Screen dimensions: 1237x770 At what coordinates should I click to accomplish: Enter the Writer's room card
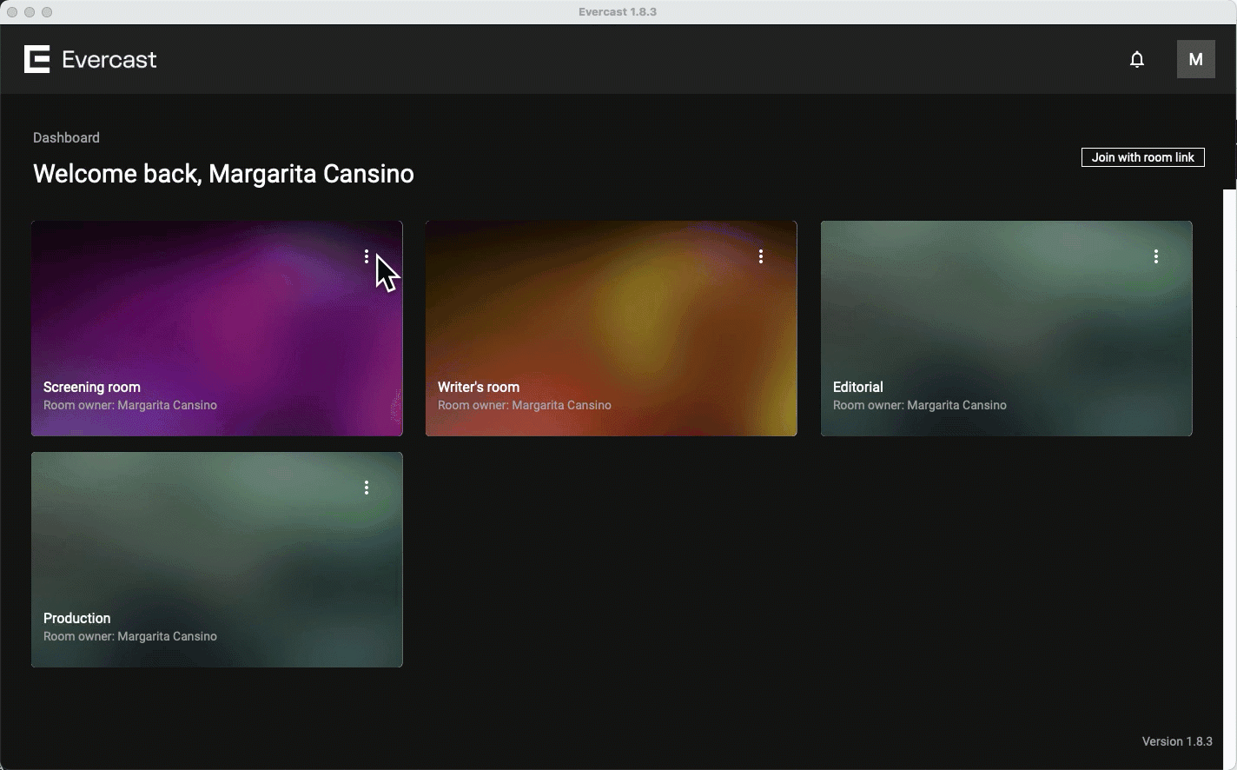tap(612, 329)
